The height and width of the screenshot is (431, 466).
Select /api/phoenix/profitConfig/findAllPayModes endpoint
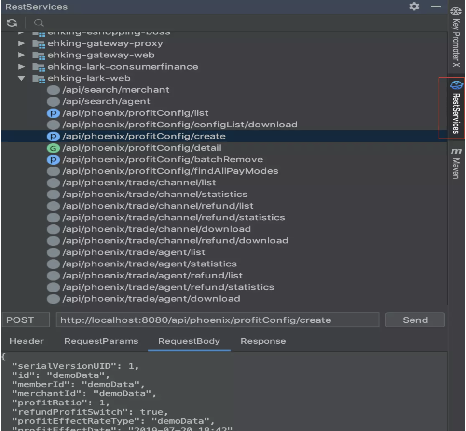pyautogui.click(x=170, y=171)
